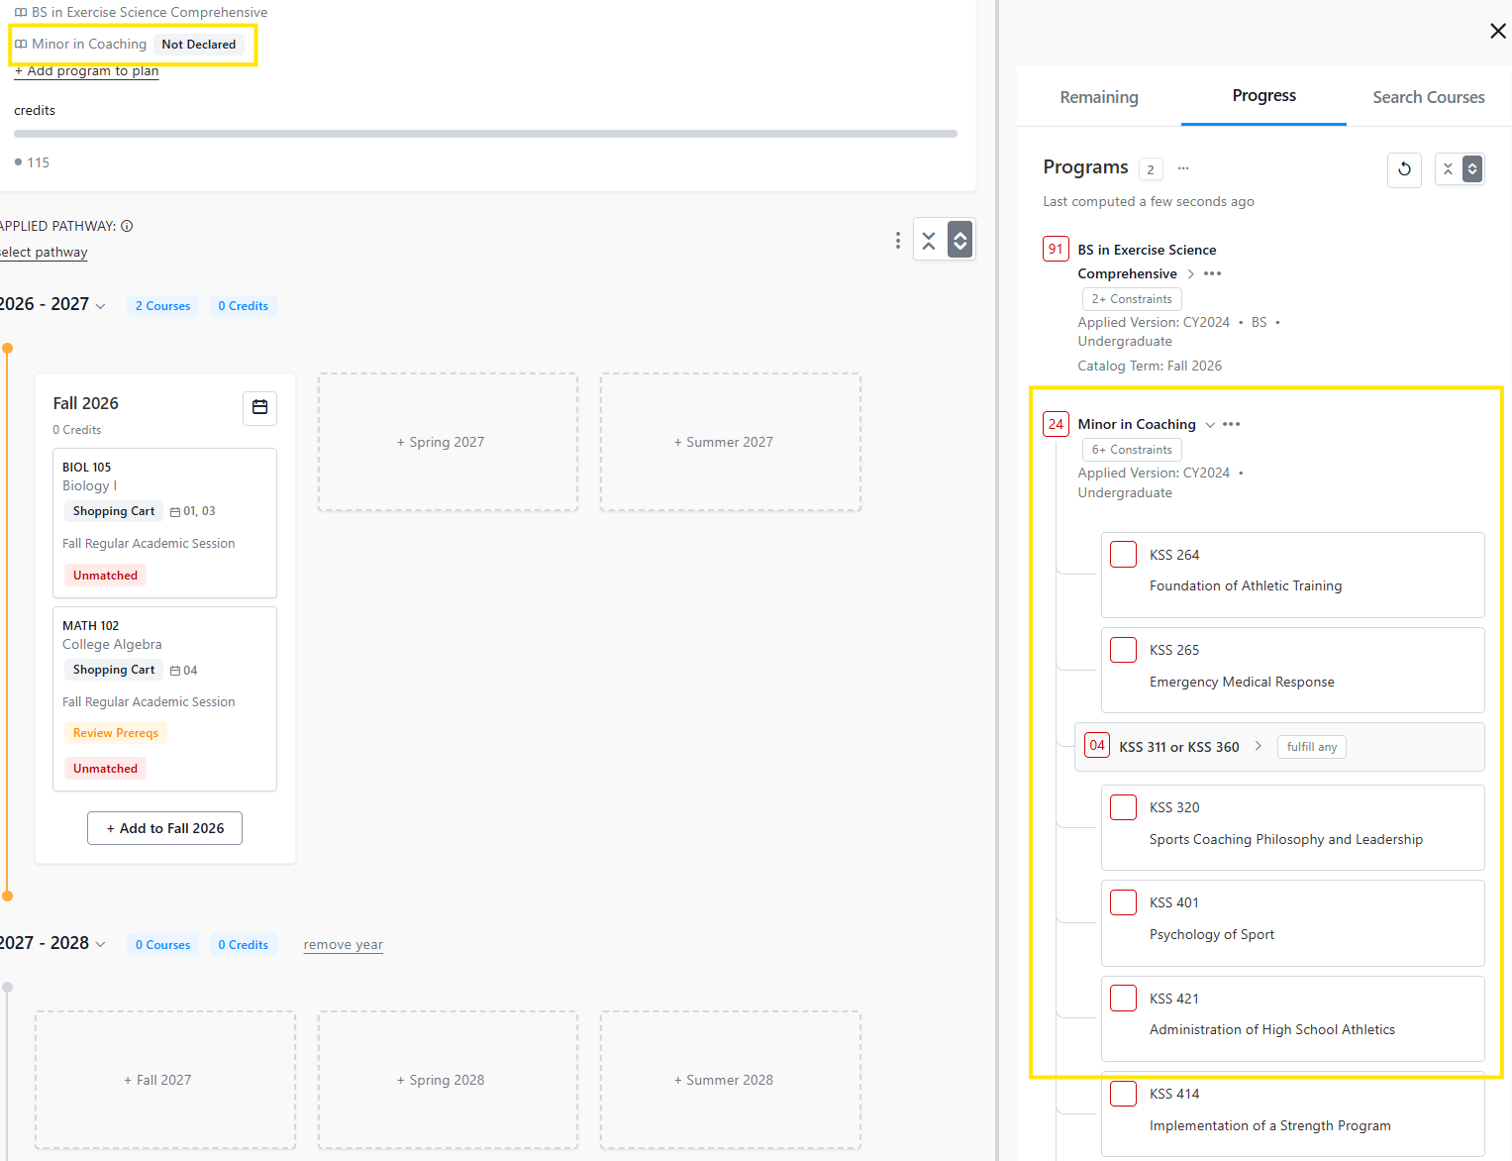Expand all programs in the Progress panel
Viewport: 1512px width, 1161px height.
(1472, 169)
